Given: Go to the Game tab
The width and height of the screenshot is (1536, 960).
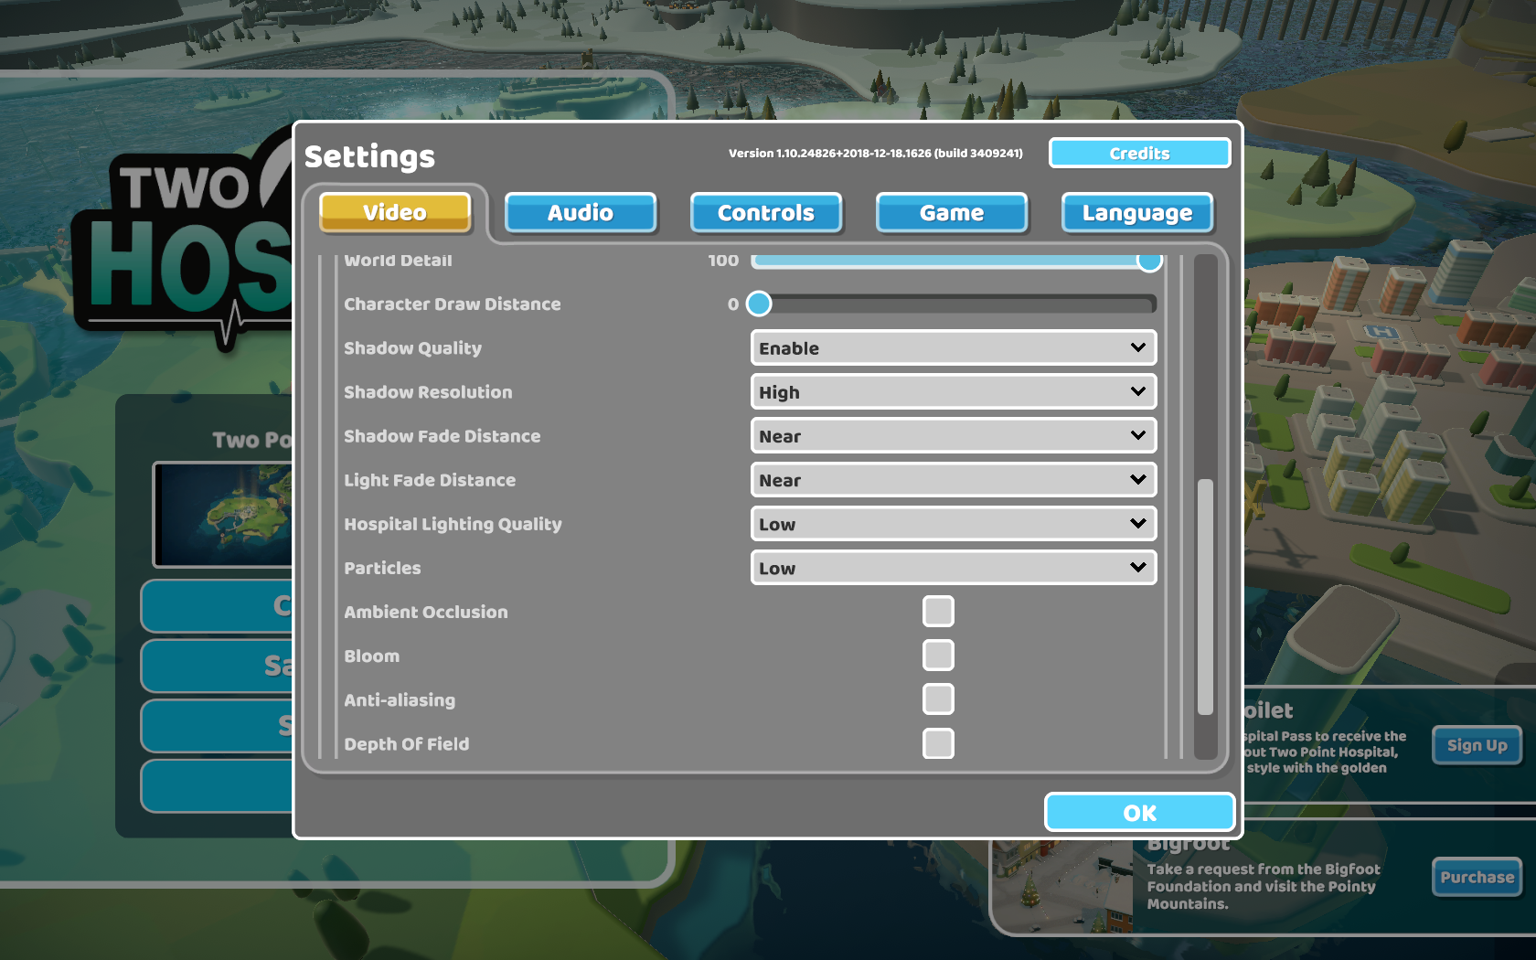Looking at the screenshot, I should 952,213.
